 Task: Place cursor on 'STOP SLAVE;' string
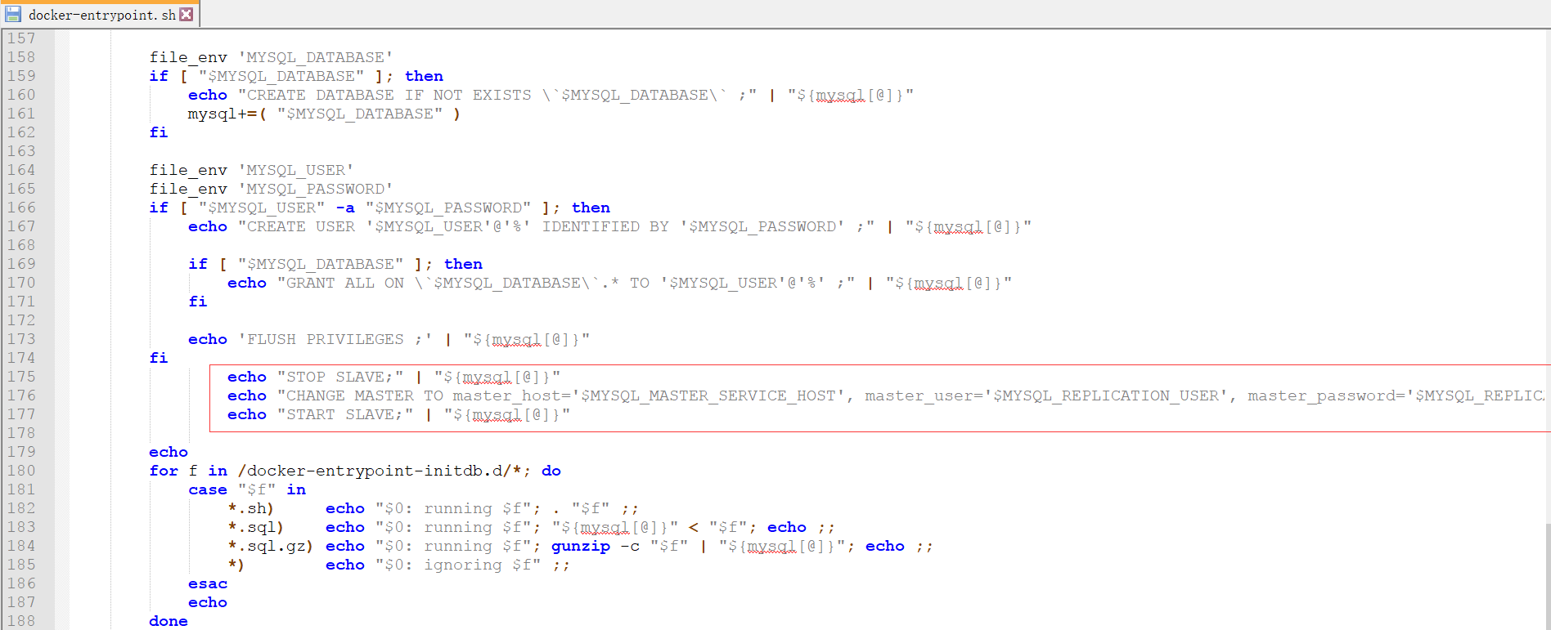(x=339, y=377)
